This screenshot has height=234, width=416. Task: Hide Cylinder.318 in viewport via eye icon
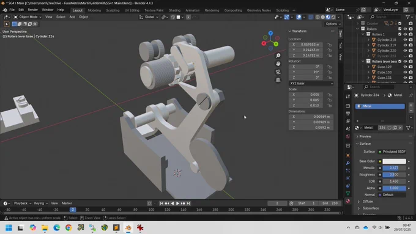(405, 40)
